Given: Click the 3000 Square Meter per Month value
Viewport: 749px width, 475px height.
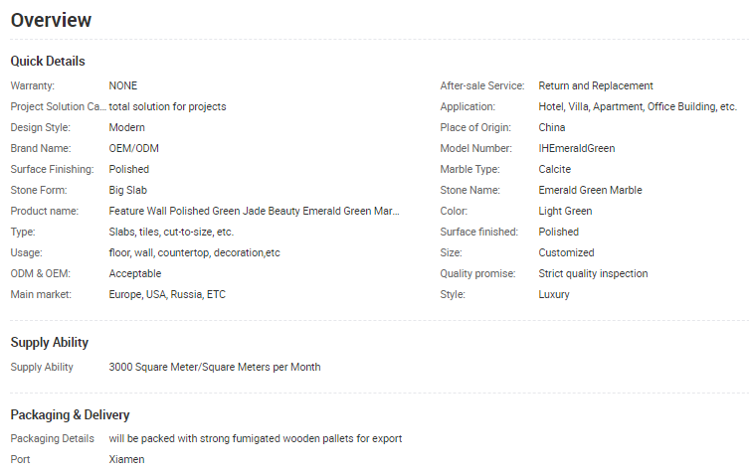Looking at the screenshot, I should (215, 367).
